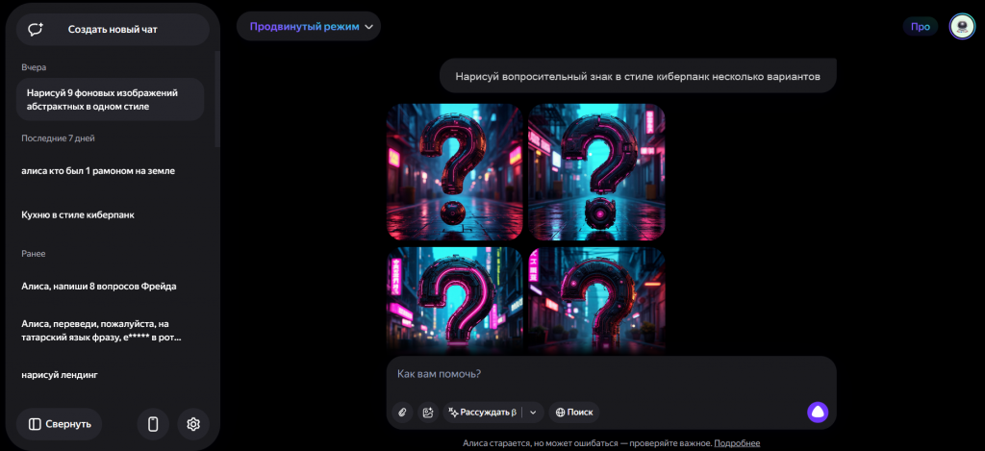Screen dimensions: 985x451
Task: Open the image generation icon in input bar
Action: coord(428,413)
